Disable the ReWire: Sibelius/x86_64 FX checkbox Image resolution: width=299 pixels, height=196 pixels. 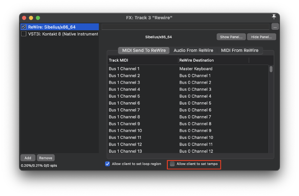tap(24, 27)
